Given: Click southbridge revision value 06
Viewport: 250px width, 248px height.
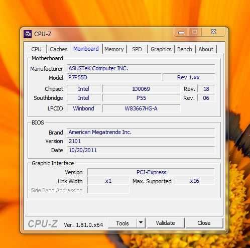Looking at the screenshot, I should click(x=206, y=98).
